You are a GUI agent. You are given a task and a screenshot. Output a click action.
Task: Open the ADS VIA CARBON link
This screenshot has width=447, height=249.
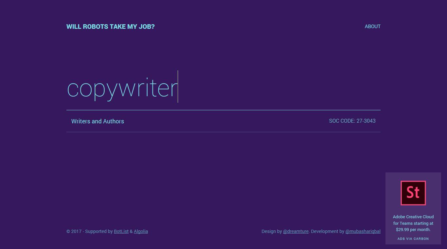(413, 239)
